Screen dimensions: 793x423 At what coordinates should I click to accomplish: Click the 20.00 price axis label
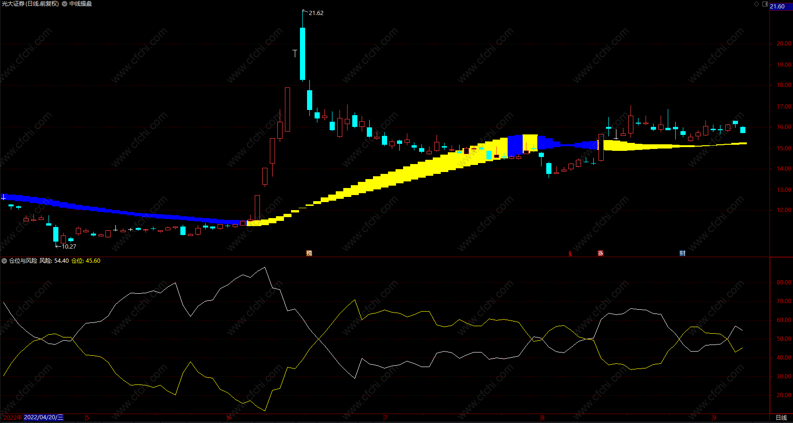pyautogui.click(x=784, y=44)
